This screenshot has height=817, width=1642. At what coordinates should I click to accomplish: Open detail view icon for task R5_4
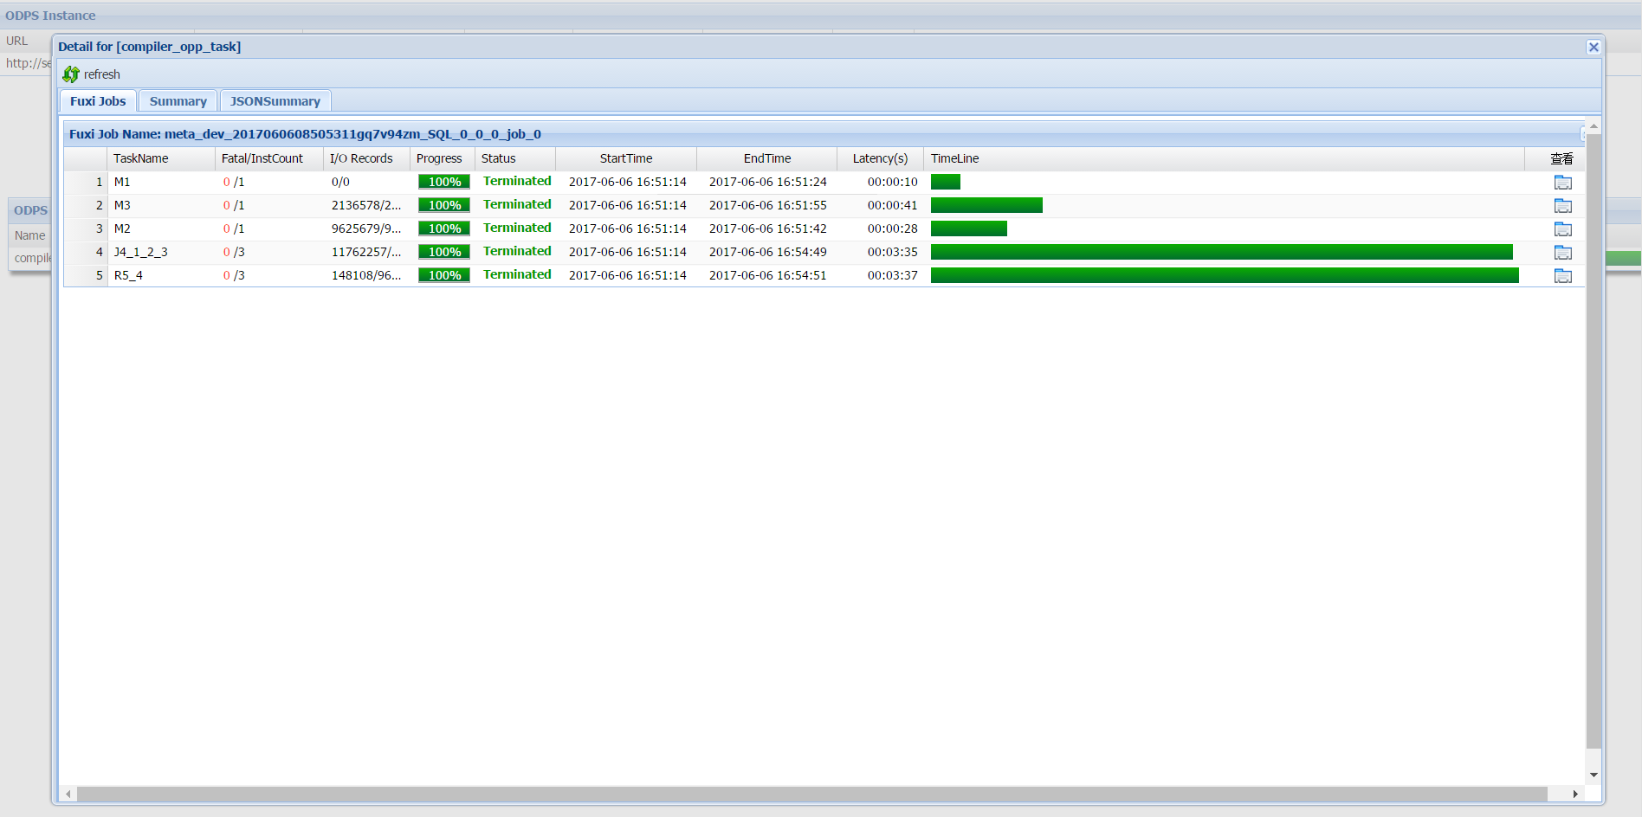[x=1562, y=276]
